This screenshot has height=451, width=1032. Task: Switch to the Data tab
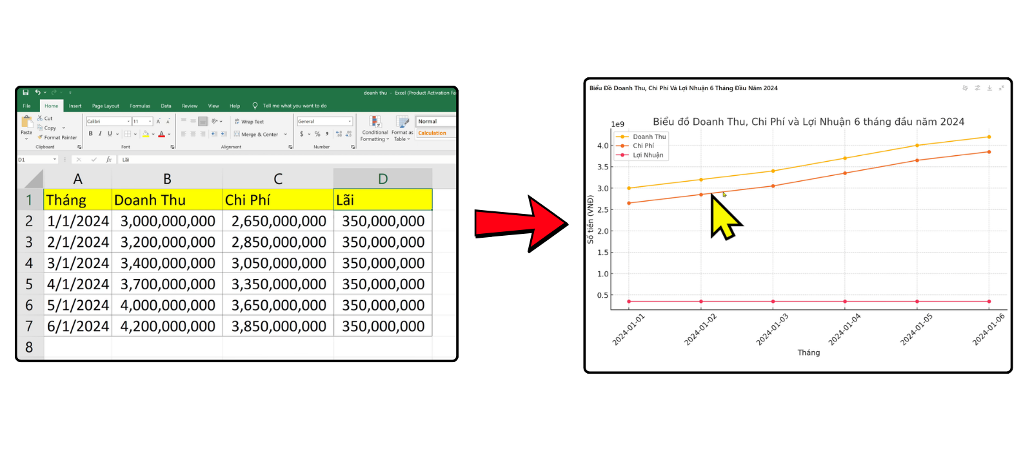point(166,106)
